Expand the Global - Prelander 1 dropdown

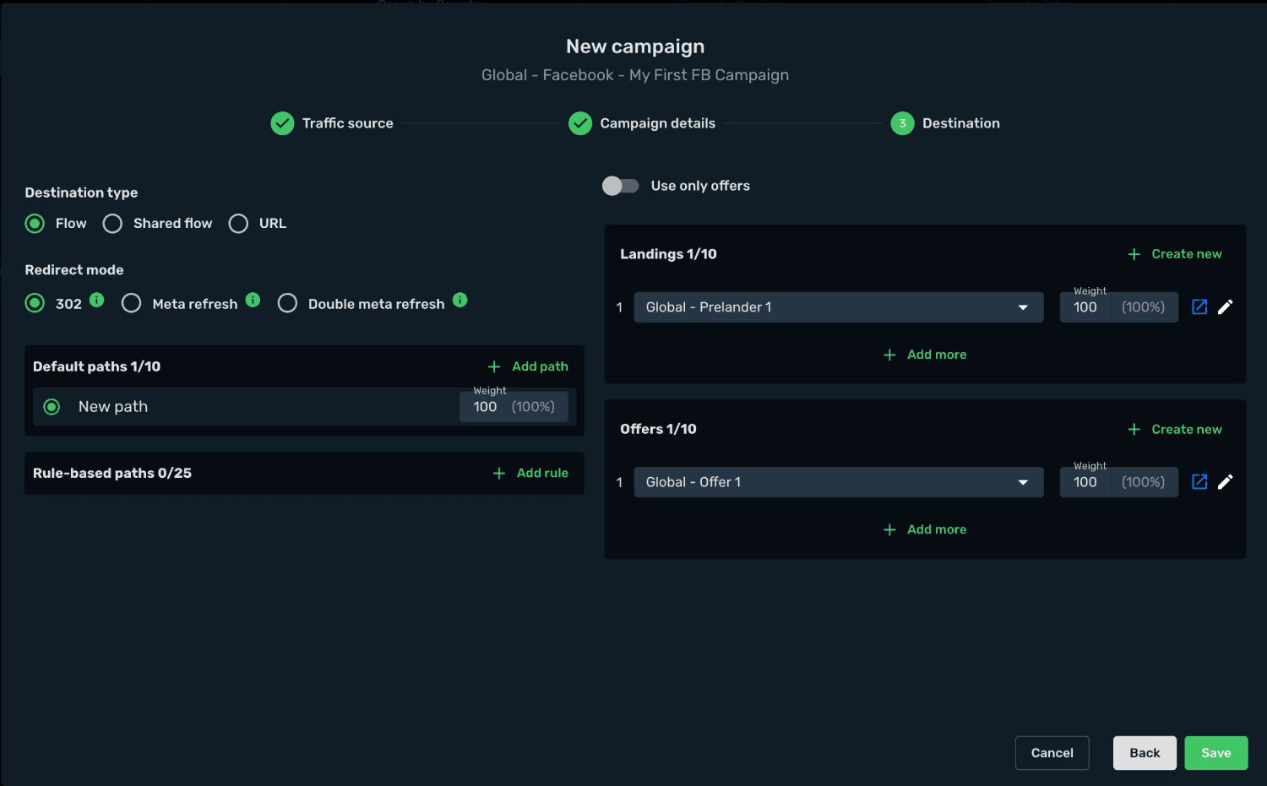tap(839, 307)
